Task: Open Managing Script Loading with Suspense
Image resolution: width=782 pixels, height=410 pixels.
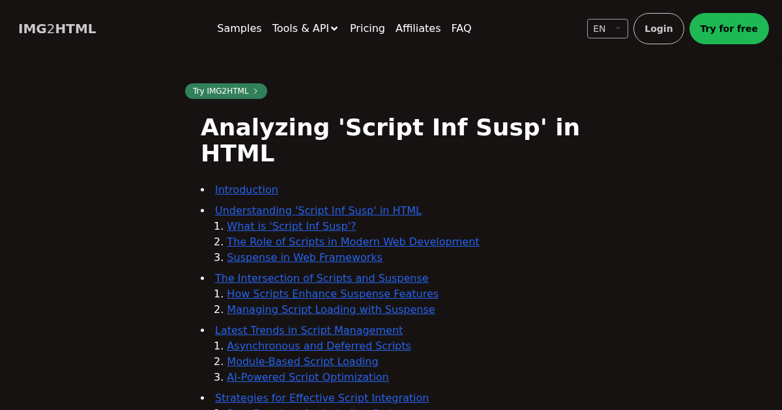Action: (x=330, y=310)
